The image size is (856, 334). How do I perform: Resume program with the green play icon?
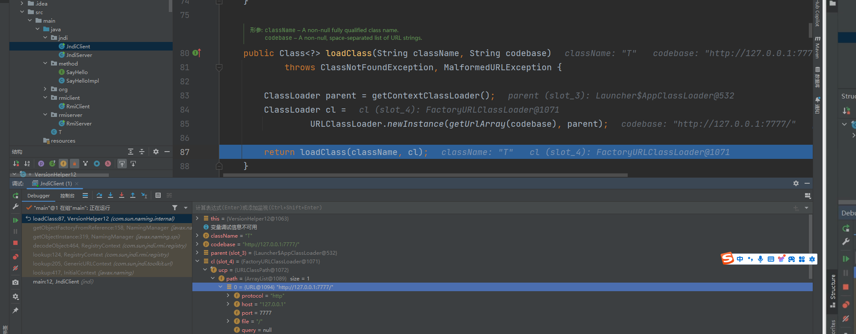15,220
